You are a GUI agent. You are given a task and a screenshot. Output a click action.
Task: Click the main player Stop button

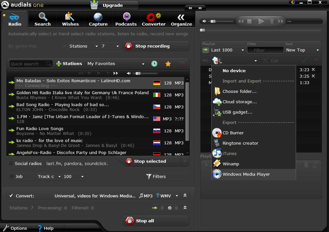(x=249, y=21)
